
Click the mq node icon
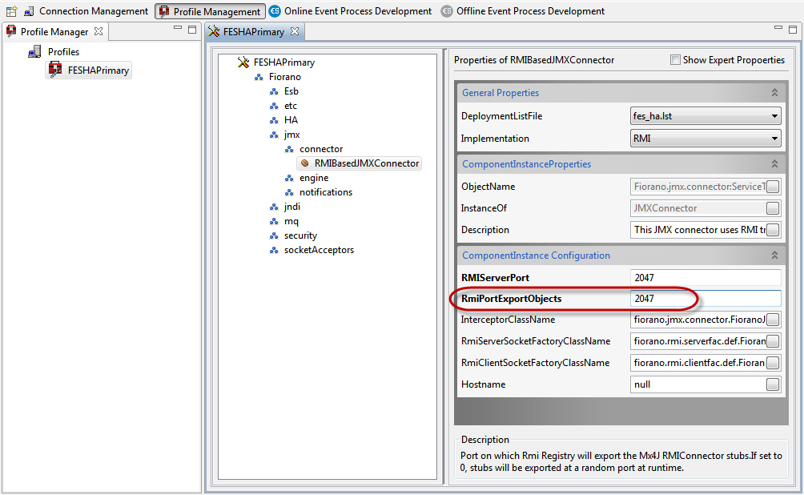click(275, 222)
